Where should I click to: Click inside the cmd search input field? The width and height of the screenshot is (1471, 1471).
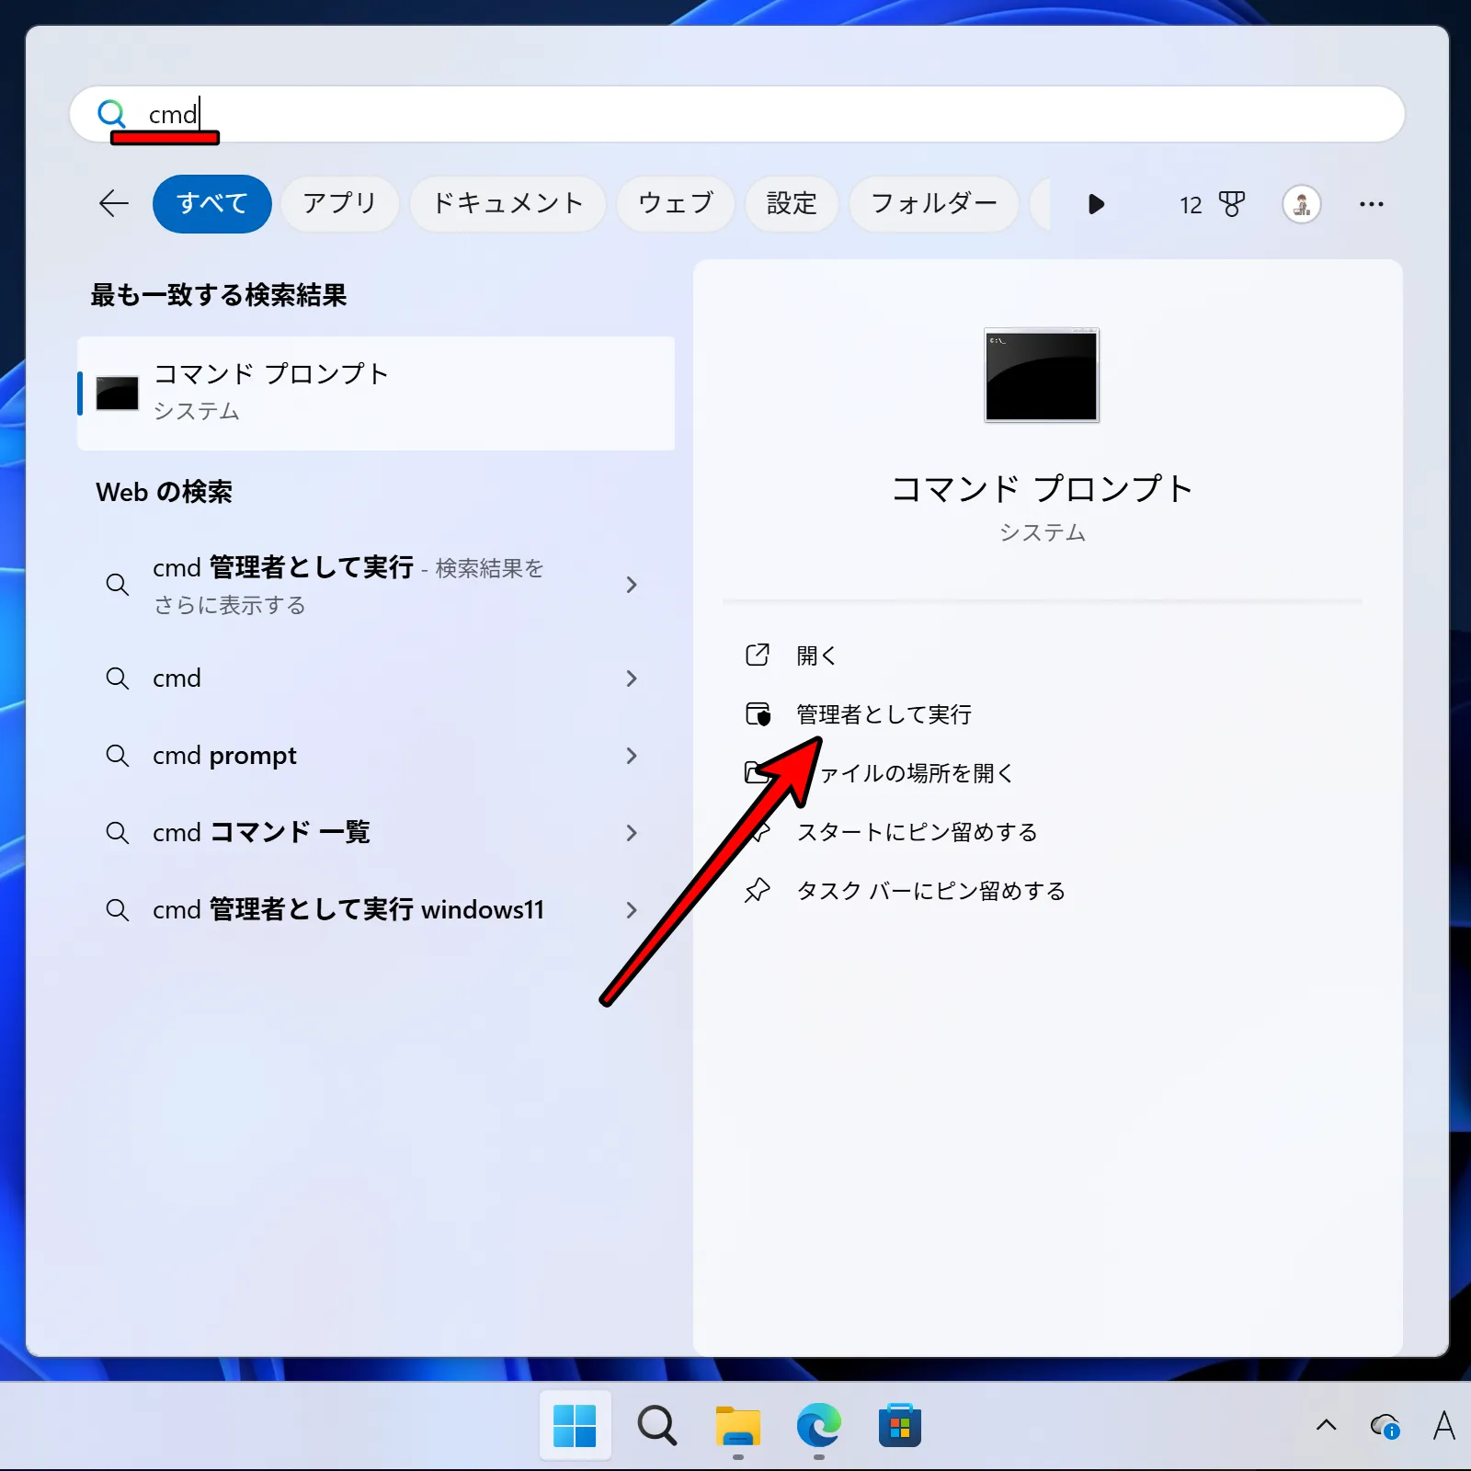(x=368, y=114)
